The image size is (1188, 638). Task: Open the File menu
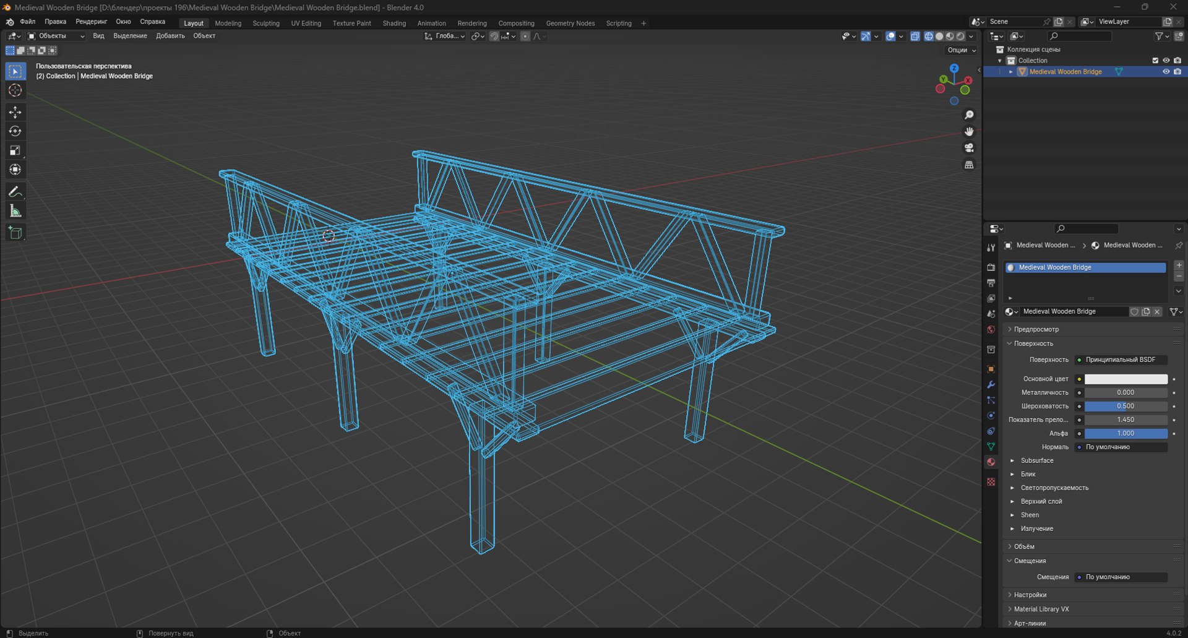[x=28, y=22]
